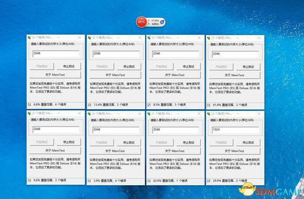Click the red 96% memory usage ball
Image resolution: width=304 pixels, height=199 pixels.
point(142,22)
